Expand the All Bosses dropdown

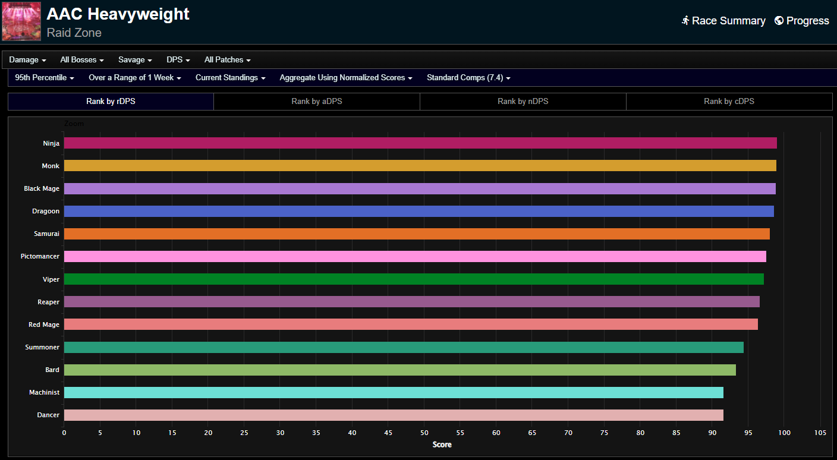82,60
